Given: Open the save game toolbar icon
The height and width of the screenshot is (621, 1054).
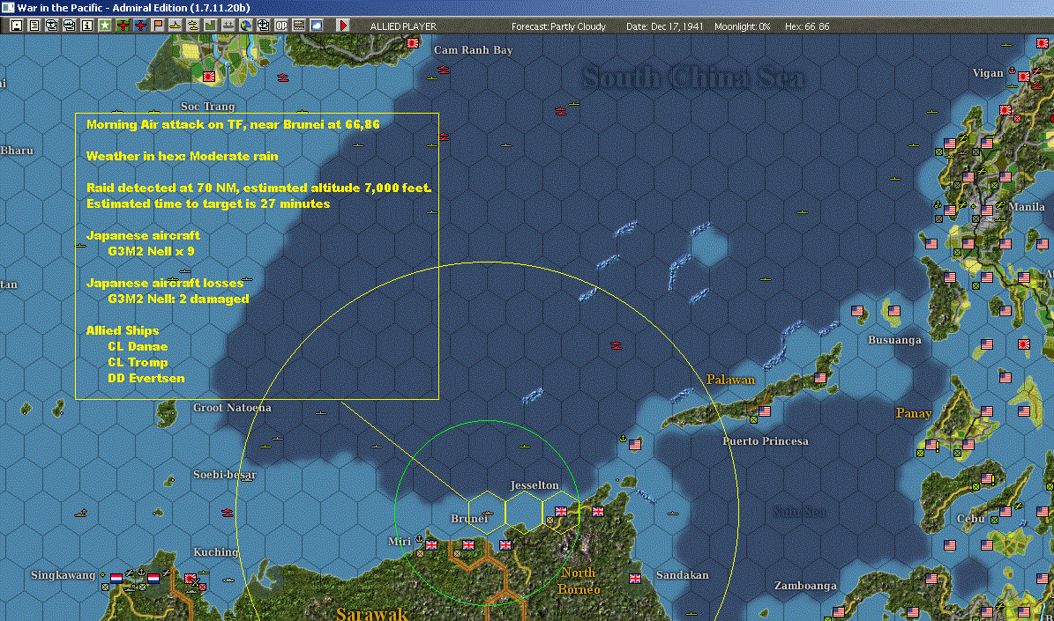Looking at the screenshot, I should pyautogui.click(x=17, y=26).
